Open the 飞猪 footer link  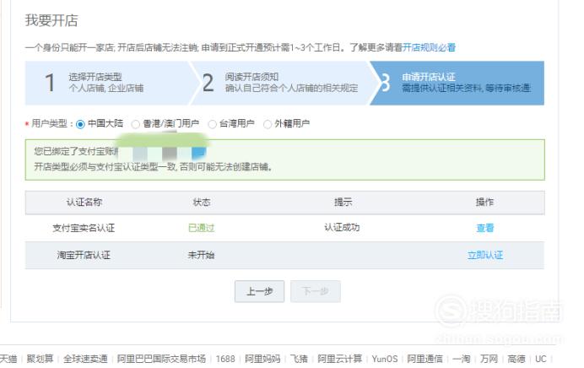point(299,359)
